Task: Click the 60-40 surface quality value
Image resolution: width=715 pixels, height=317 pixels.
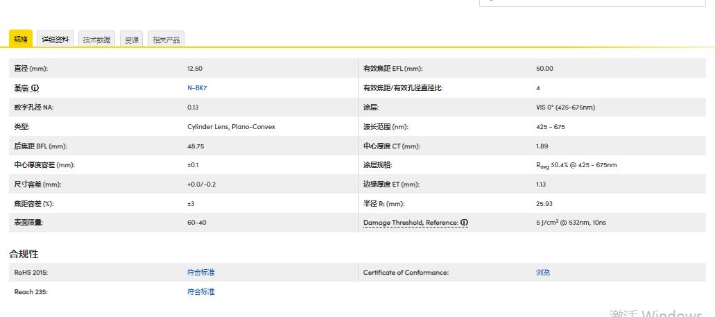Action: [197, 223]
